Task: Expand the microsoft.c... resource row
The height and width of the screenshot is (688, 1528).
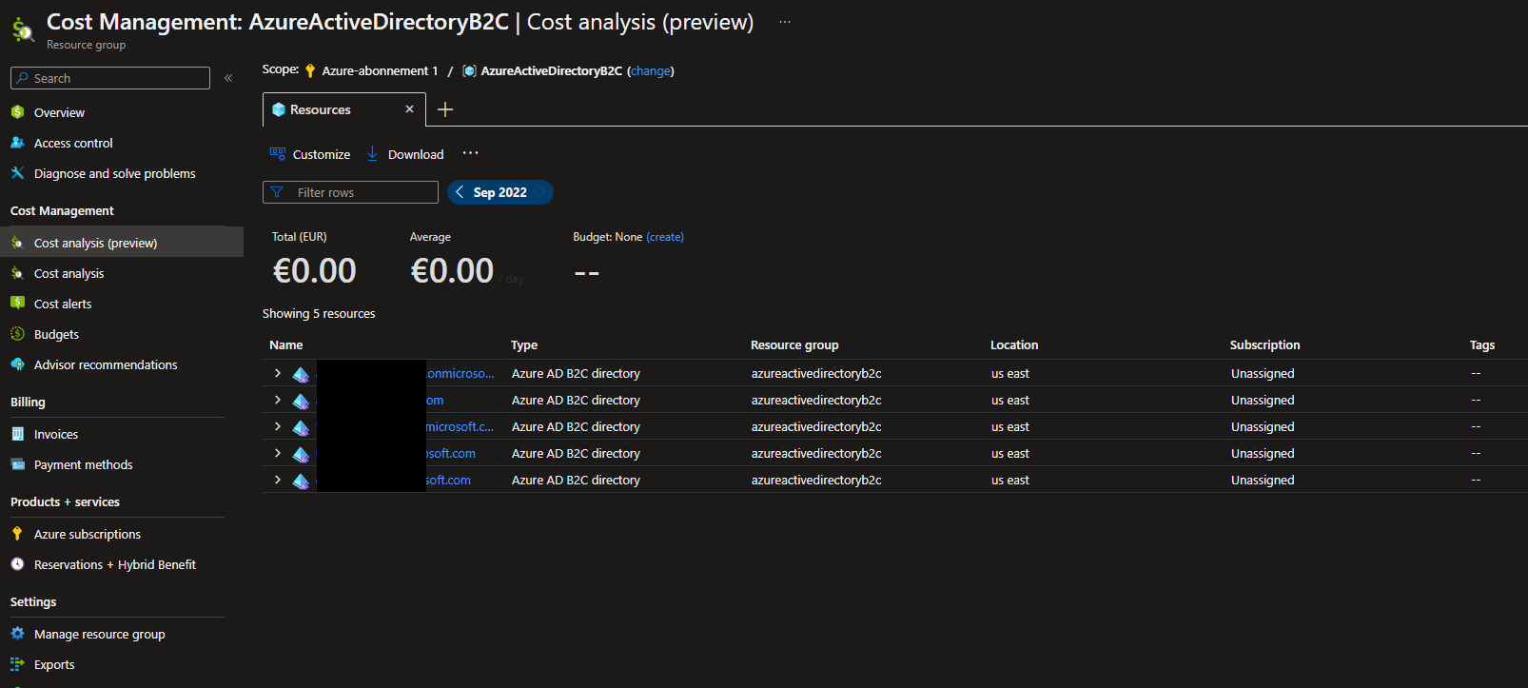Action: [x=278, y=426]
